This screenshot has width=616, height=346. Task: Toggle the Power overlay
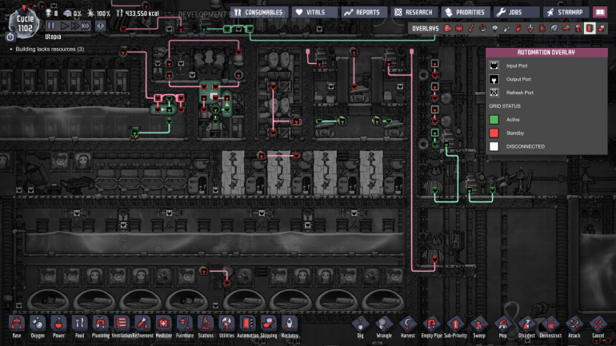[x=459, y=28]
